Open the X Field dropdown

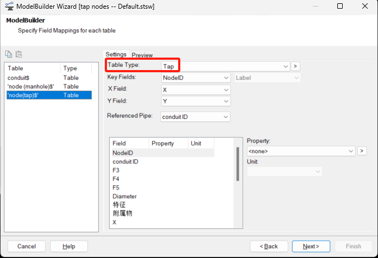[x=196, y=89]
